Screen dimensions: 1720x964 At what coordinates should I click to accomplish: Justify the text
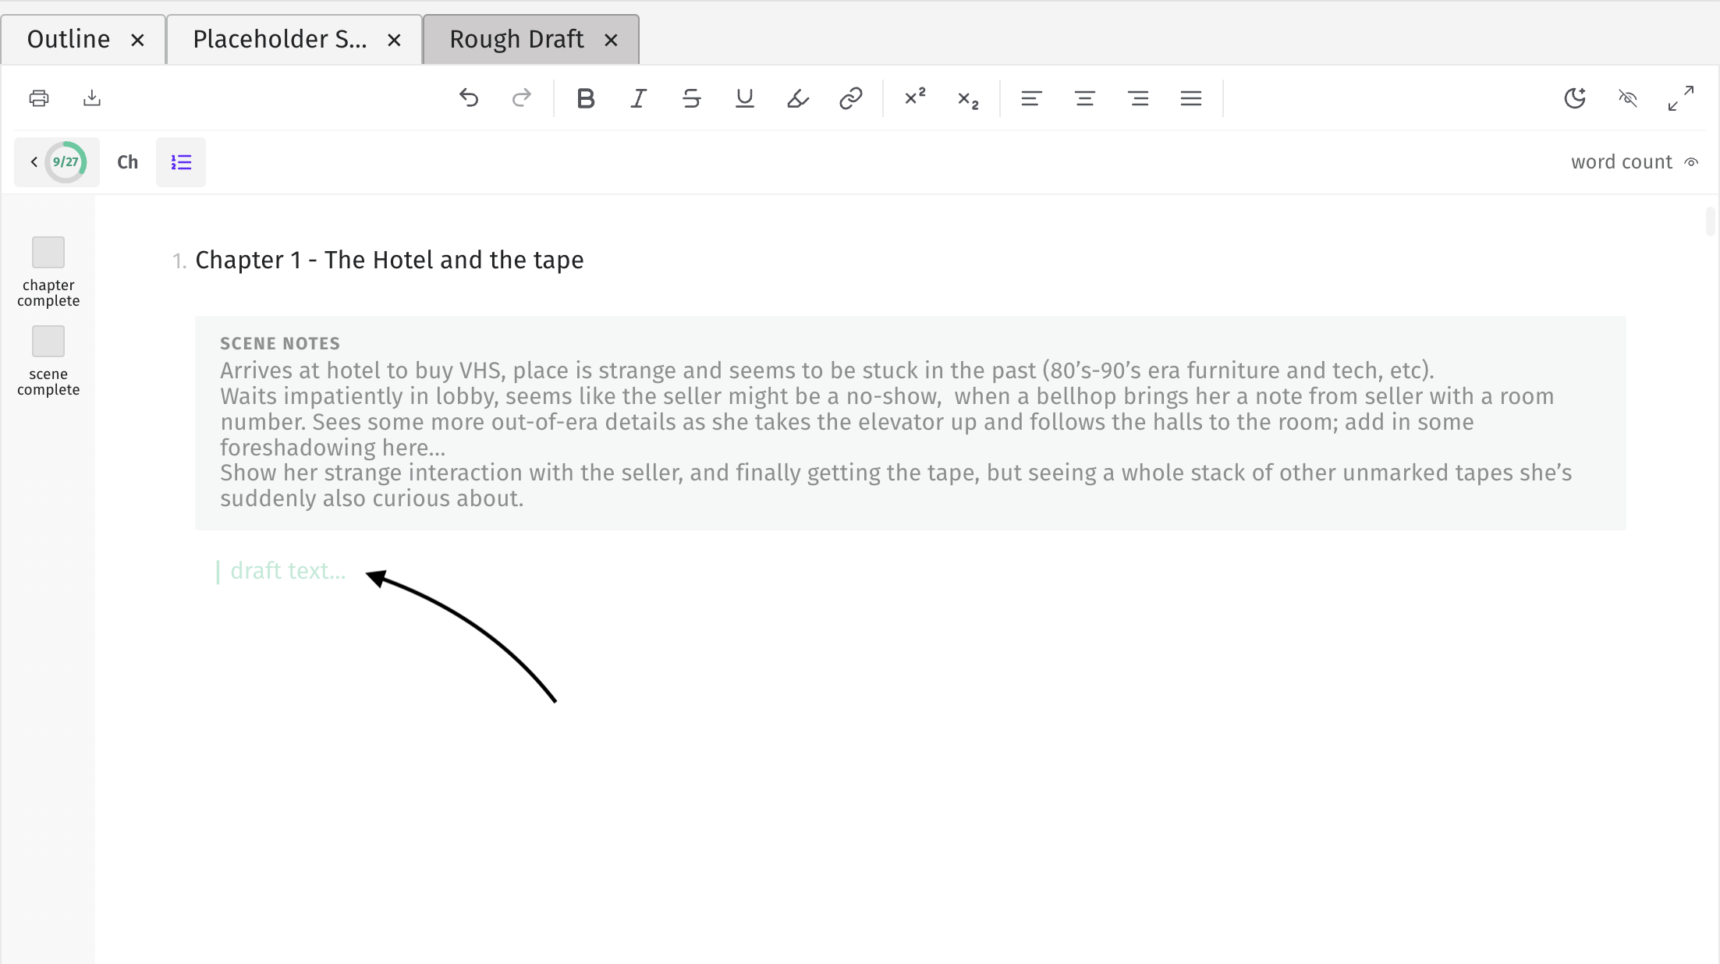coord(1191,98)
